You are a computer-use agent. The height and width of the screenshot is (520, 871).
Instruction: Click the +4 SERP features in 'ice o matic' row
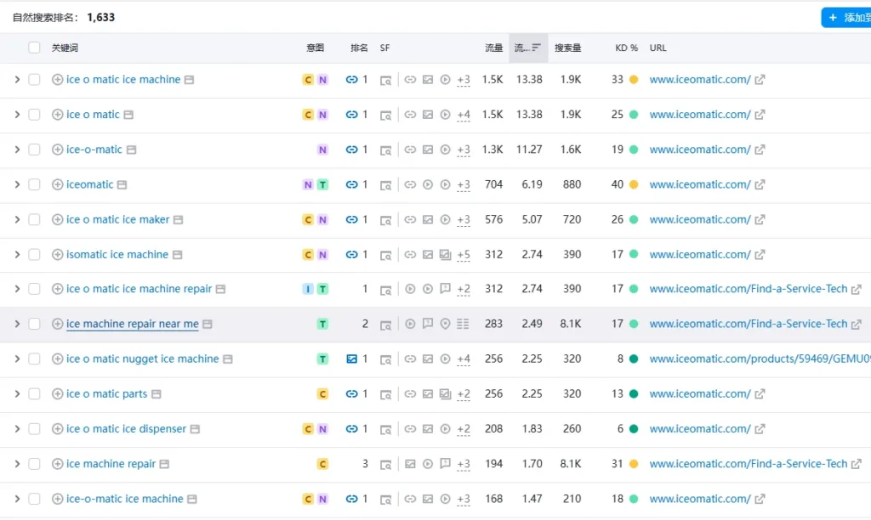tap(464, 115)
